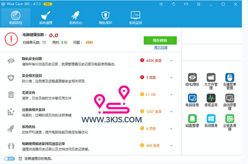The width and height of the screenshot is (248, 164).
Task: Click the 3 项目 security count
Action: pos(151,78)
